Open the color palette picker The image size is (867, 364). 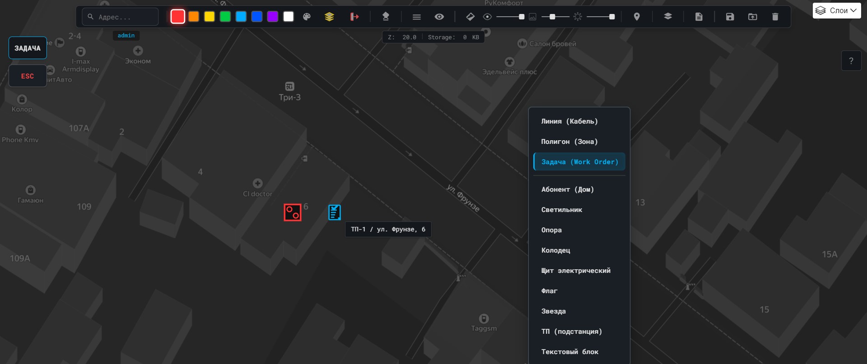(x=307, y=17)
